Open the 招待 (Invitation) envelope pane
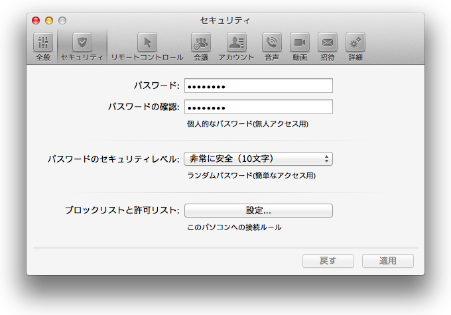The image size is (451, 315). (328, 46)
